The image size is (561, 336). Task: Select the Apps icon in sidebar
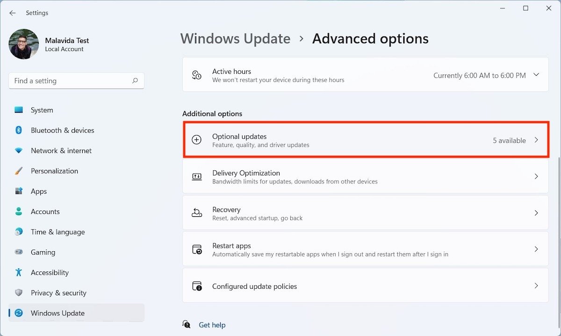tap(19, 191)
